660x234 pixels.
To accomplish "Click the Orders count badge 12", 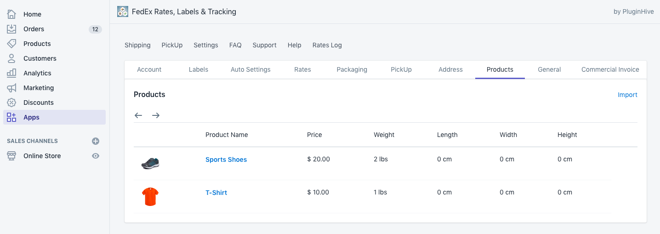I will tap(95, 29).
